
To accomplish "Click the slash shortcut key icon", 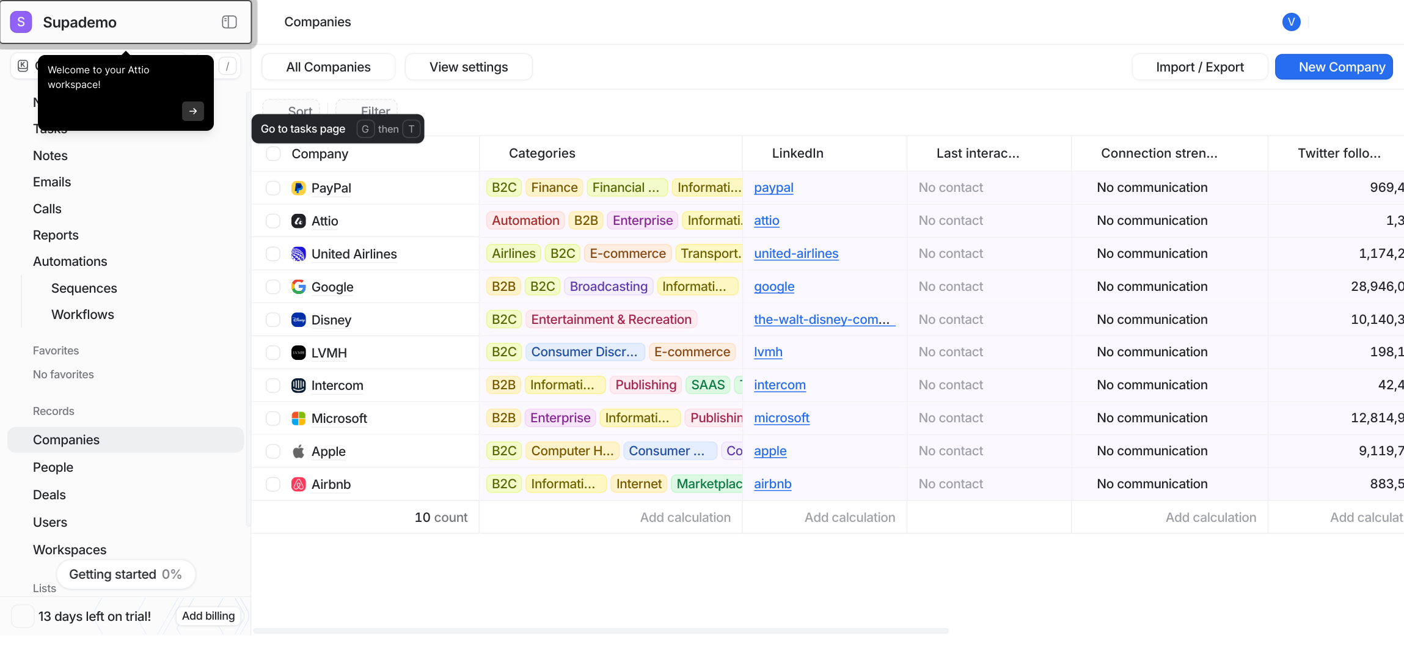I will pos(227,66).
